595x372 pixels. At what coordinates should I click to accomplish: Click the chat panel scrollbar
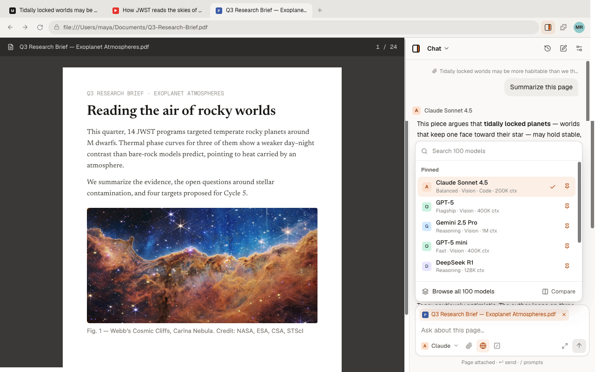click(588, 91)
